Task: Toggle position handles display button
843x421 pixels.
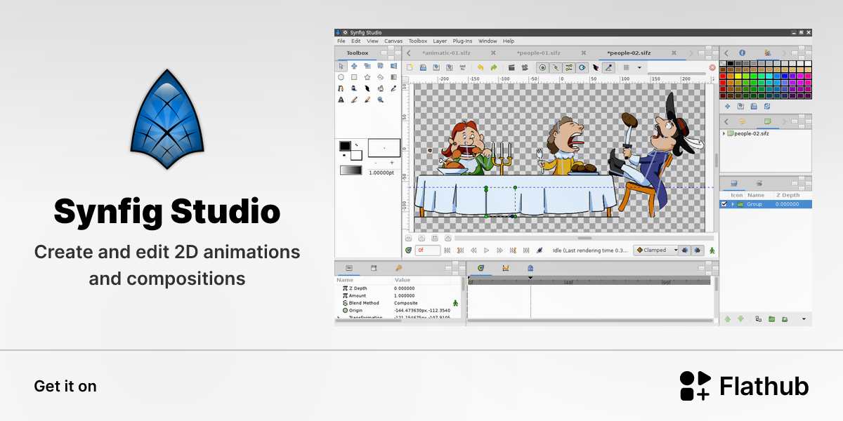Action: 542,67
